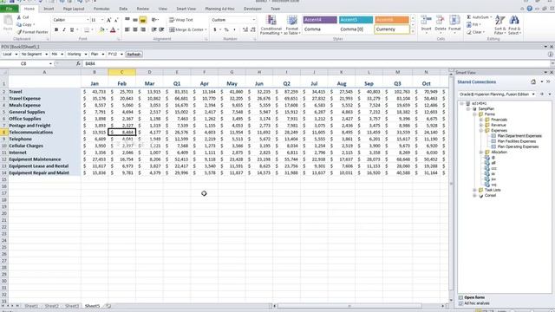This screenshot has width=555, height=312.
Task: Click the Copy icon in Clipboard group
Action: [19, 25]
